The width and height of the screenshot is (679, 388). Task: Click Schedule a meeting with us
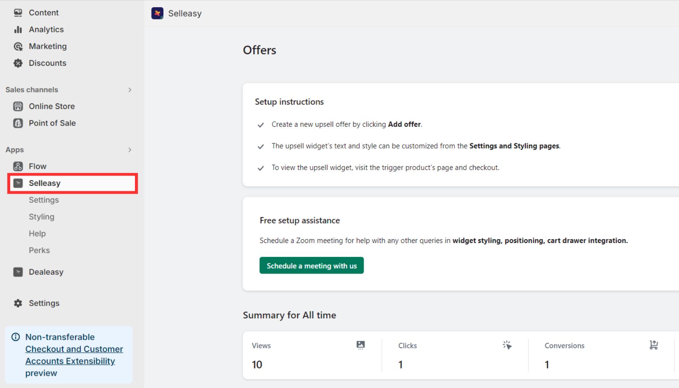coord(311,265)
